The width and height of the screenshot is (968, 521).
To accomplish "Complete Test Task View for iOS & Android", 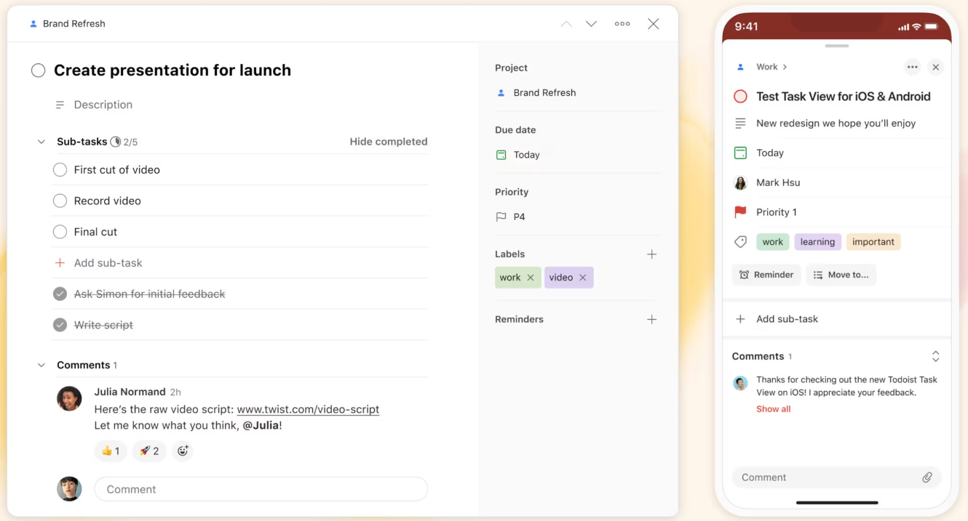I will tap(740, 96).
